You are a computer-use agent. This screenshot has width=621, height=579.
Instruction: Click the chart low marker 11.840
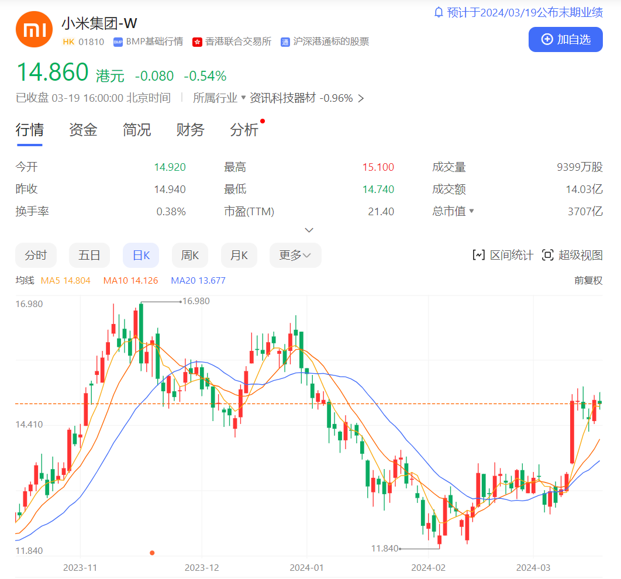coord(385,549)
